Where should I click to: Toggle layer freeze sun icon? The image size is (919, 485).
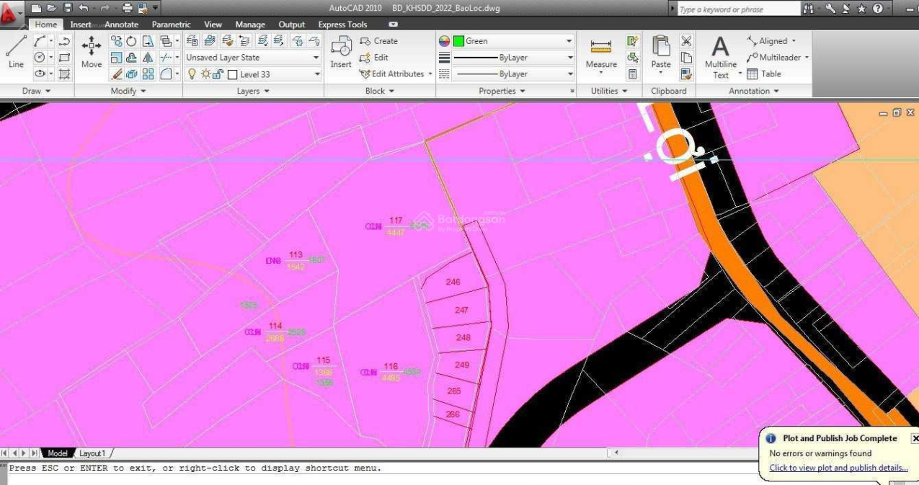click(205, 74)
